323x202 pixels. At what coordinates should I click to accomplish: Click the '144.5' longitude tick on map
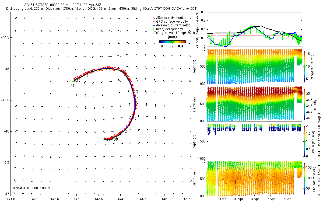pos(142,199)
